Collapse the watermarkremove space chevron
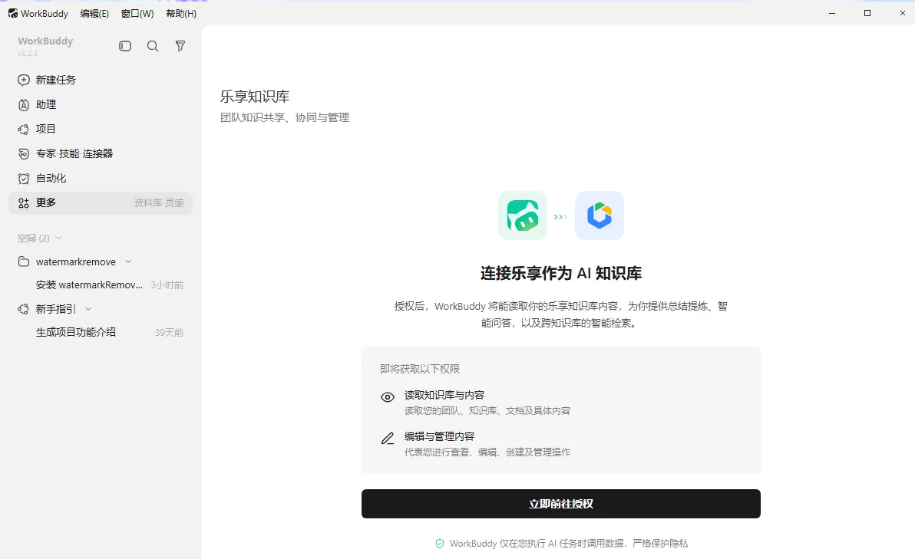The image size is (915, 559). pos(128,261)
